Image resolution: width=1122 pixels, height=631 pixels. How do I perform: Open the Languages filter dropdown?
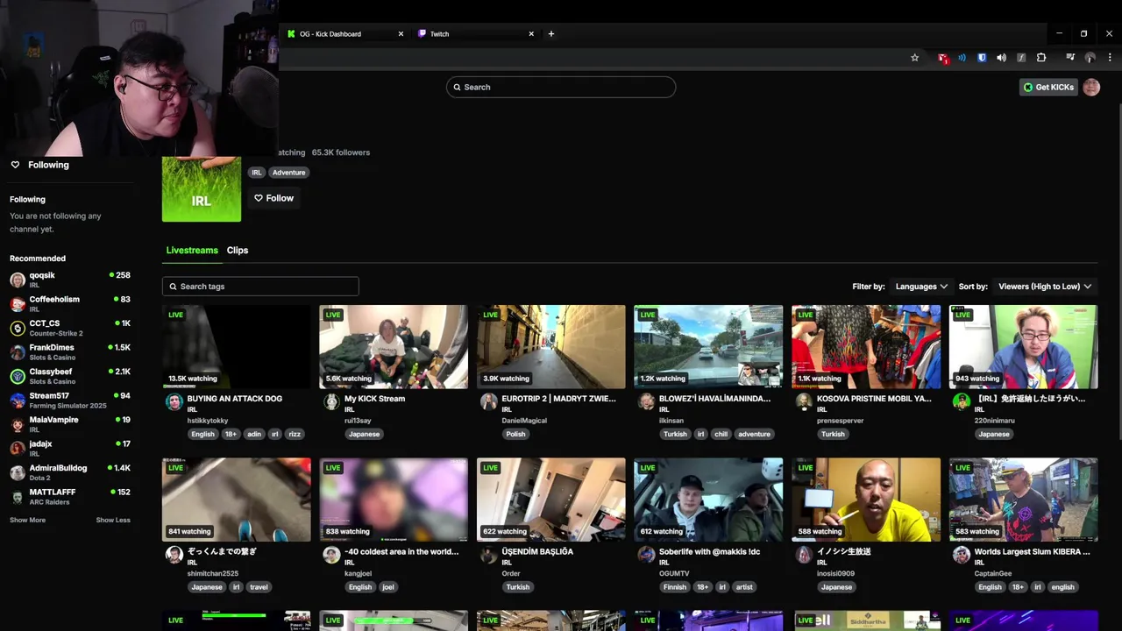pyautogui.click(x=921, y=287)
